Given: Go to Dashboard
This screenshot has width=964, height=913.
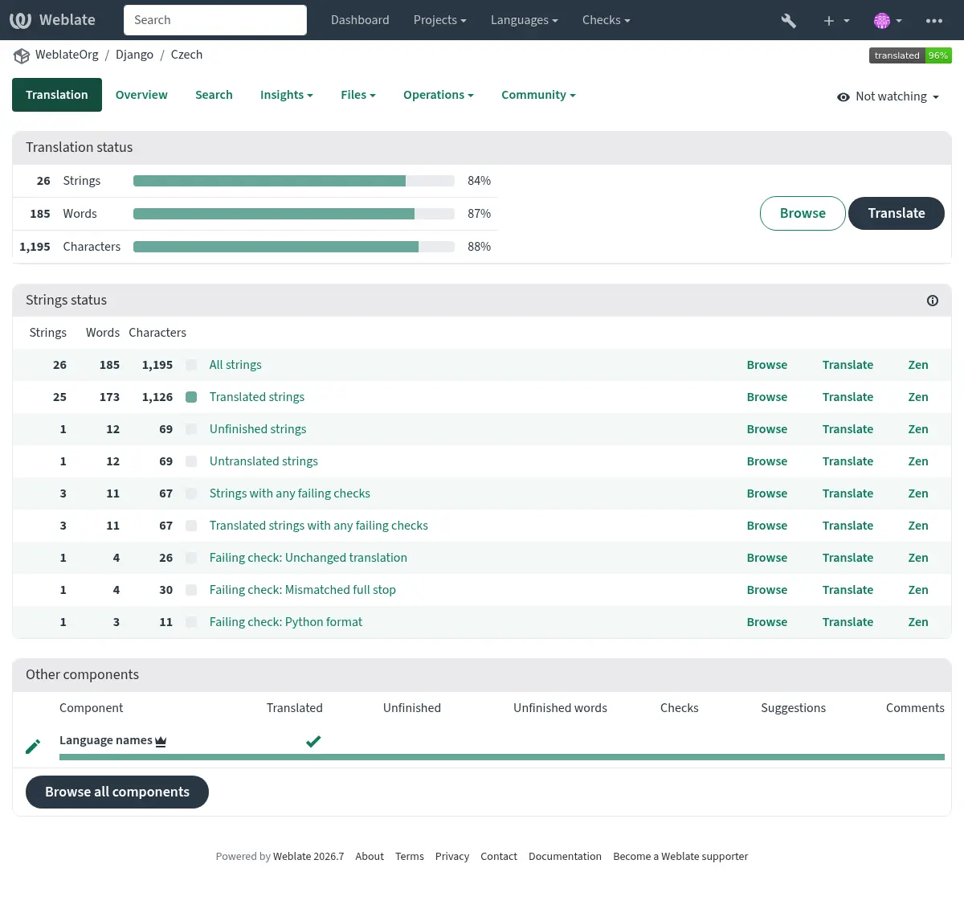Looking at the screenshot, I should (360, 20).
